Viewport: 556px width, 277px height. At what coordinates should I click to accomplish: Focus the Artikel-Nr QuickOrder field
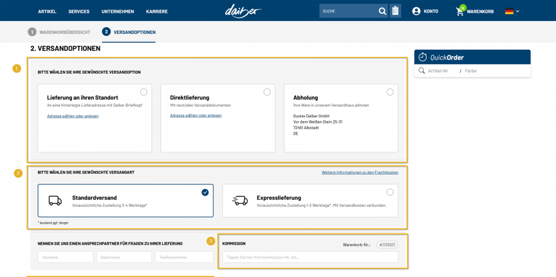tap(438, 71)
